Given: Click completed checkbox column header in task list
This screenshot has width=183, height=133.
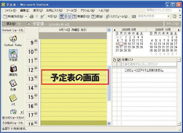Looking at the screenshot, I should [119, 60].
